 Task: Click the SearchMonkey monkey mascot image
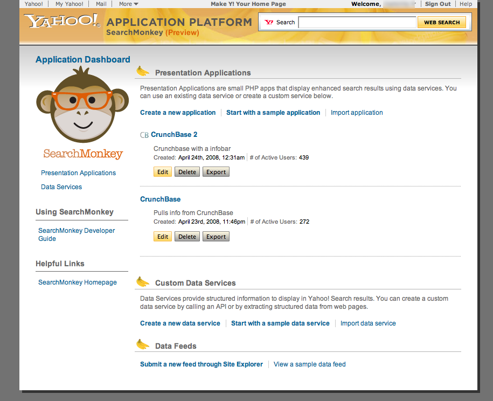82,105
